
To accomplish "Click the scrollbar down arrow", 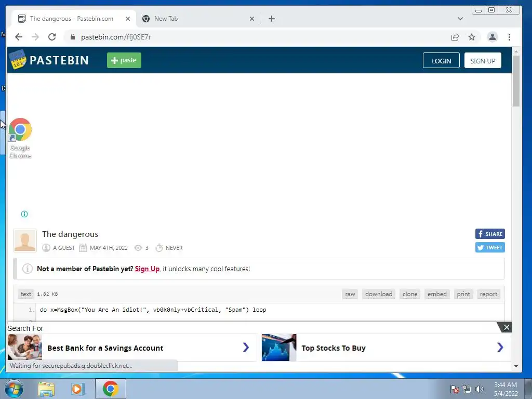I will coord(516,366).
